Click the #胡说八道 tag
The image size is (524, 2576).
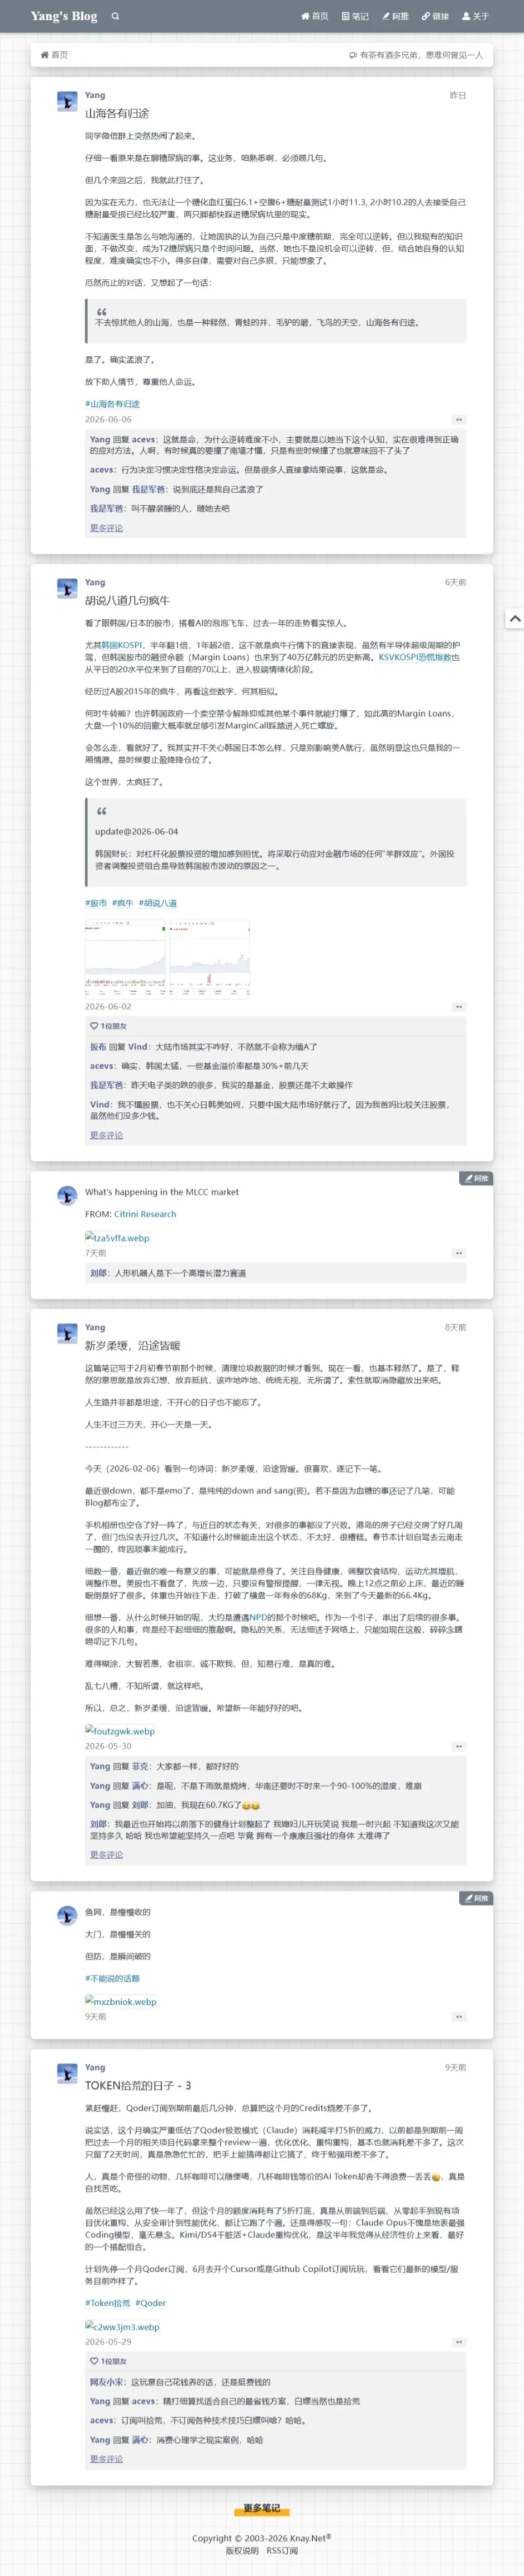pyautogui.click(x=157, y=903)
